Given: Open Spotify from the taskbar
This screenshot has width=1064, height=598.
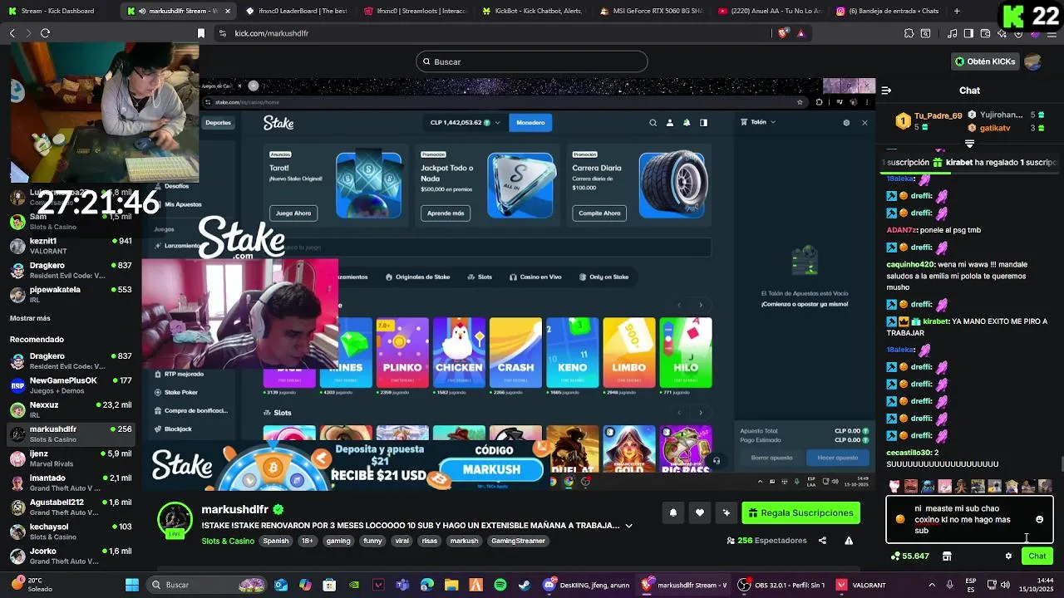Looking at the screenshot, I should tap(500, 585).
